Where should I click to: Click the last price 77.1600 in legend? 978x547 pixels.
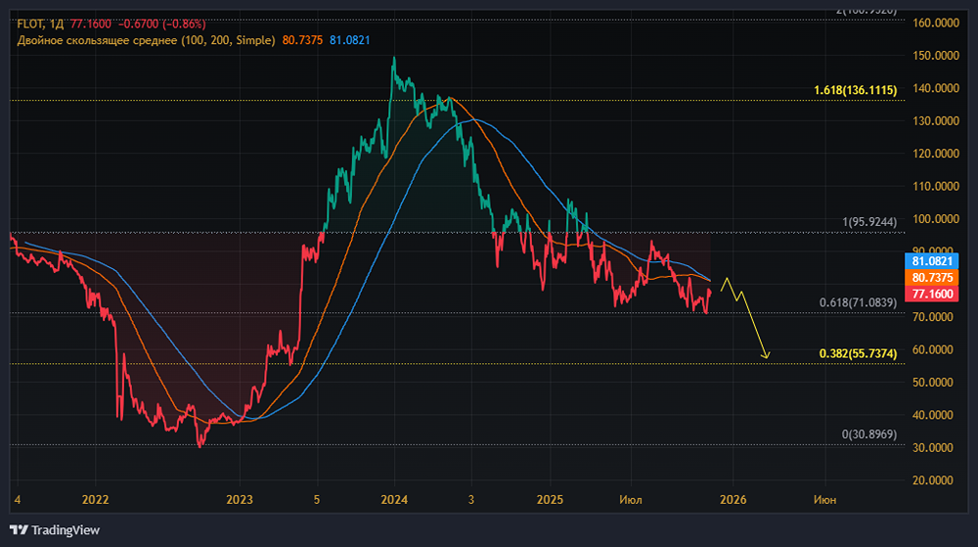(90, 24)
